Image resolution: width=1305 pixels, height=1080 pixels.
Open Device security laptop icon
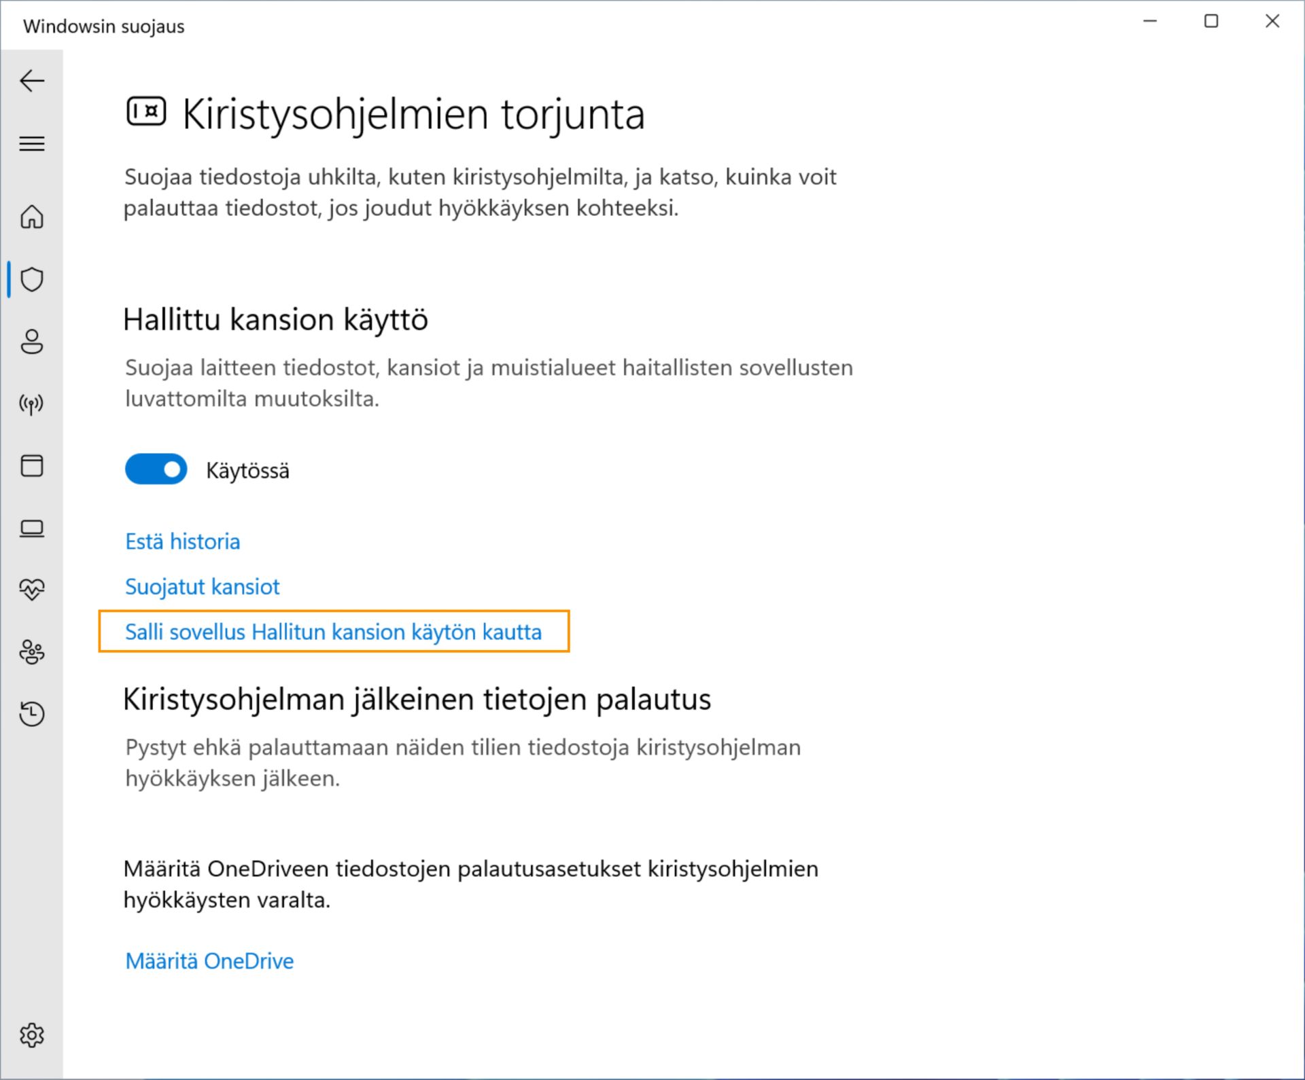click(x=32, y=528)
